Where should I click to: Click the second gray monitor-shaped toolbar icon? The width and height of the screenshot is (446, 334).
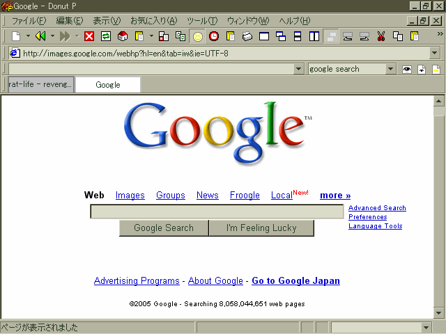tap(364, 36)
